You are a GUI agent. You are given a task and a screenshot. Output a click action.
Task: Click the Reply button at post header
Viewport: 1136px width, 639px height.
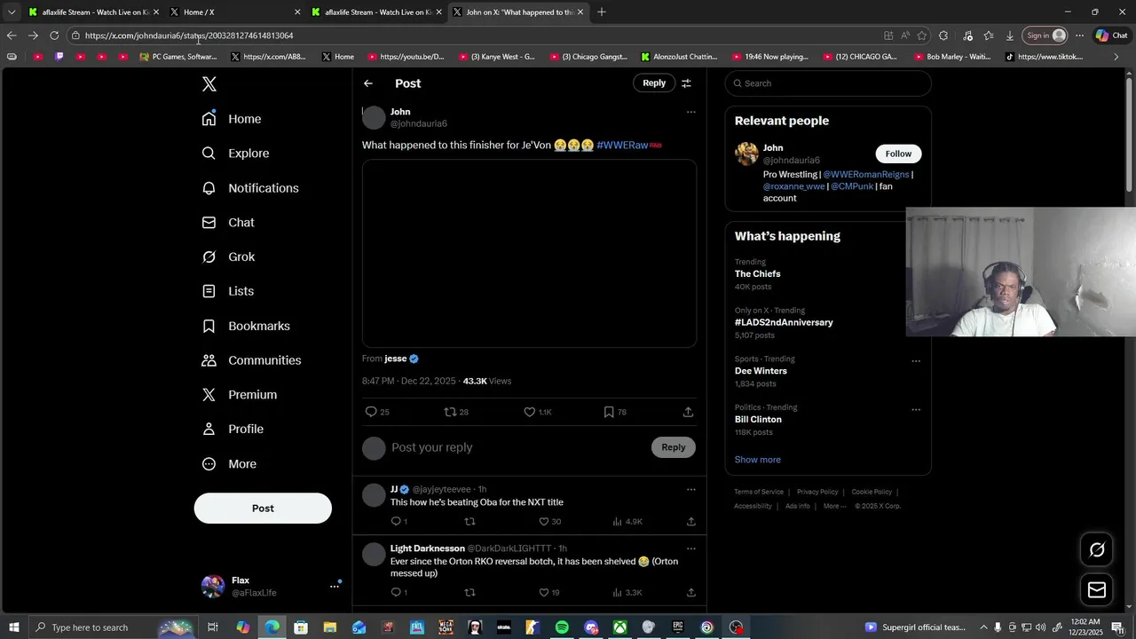654,83
